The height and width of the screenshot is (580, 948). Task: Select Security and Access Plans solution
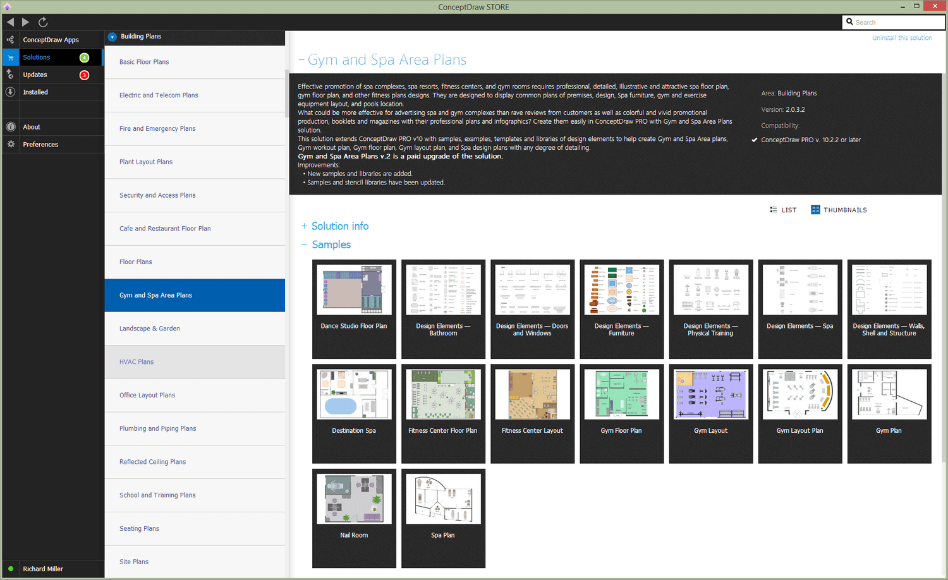point(195,195)
